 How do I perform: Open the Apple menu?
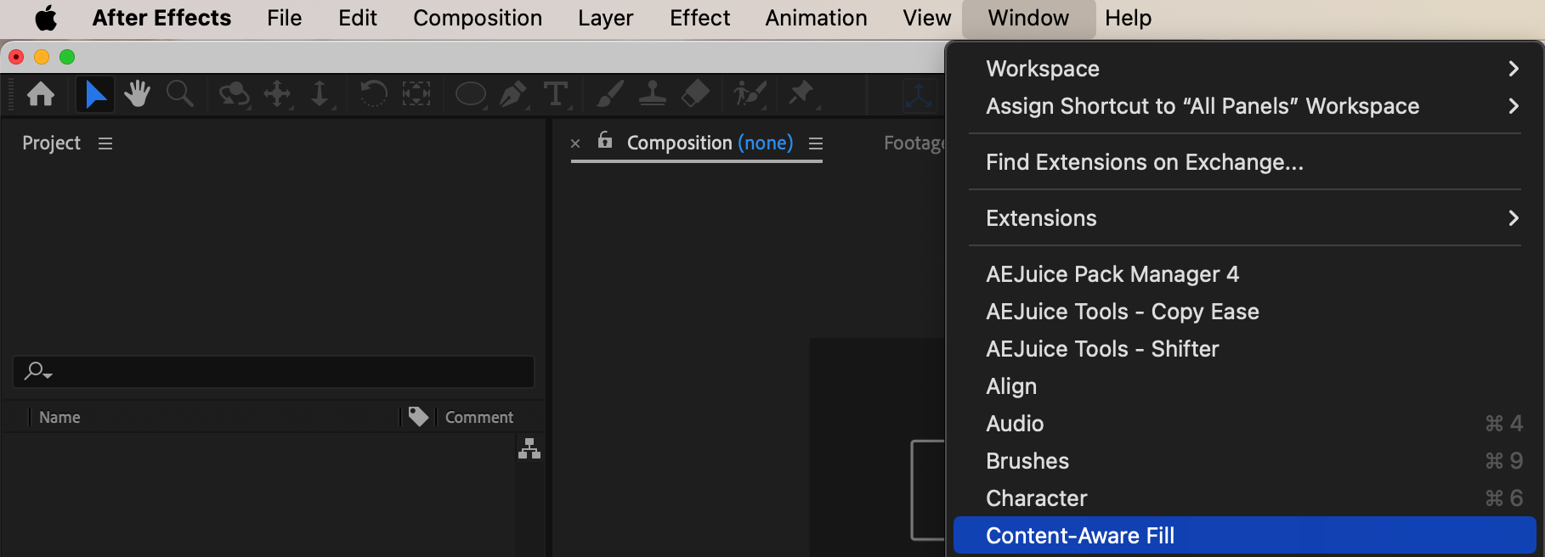(46, 18)
